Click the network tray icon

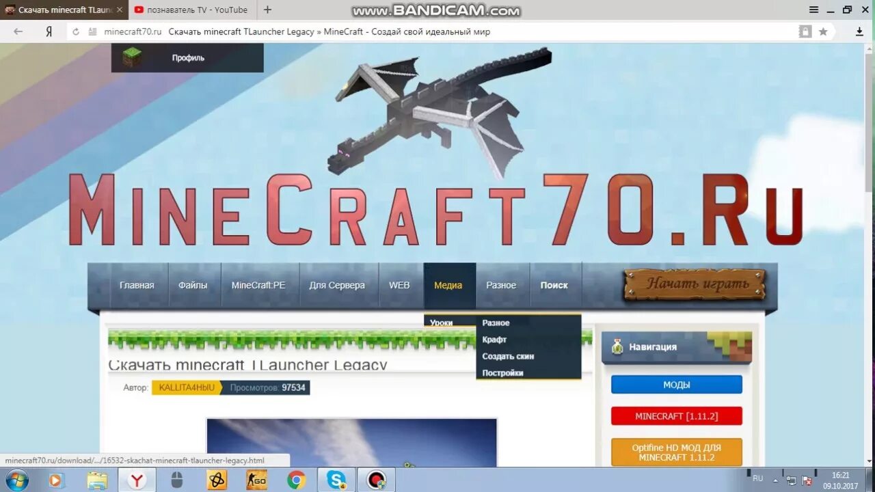[x=792, y=480]
